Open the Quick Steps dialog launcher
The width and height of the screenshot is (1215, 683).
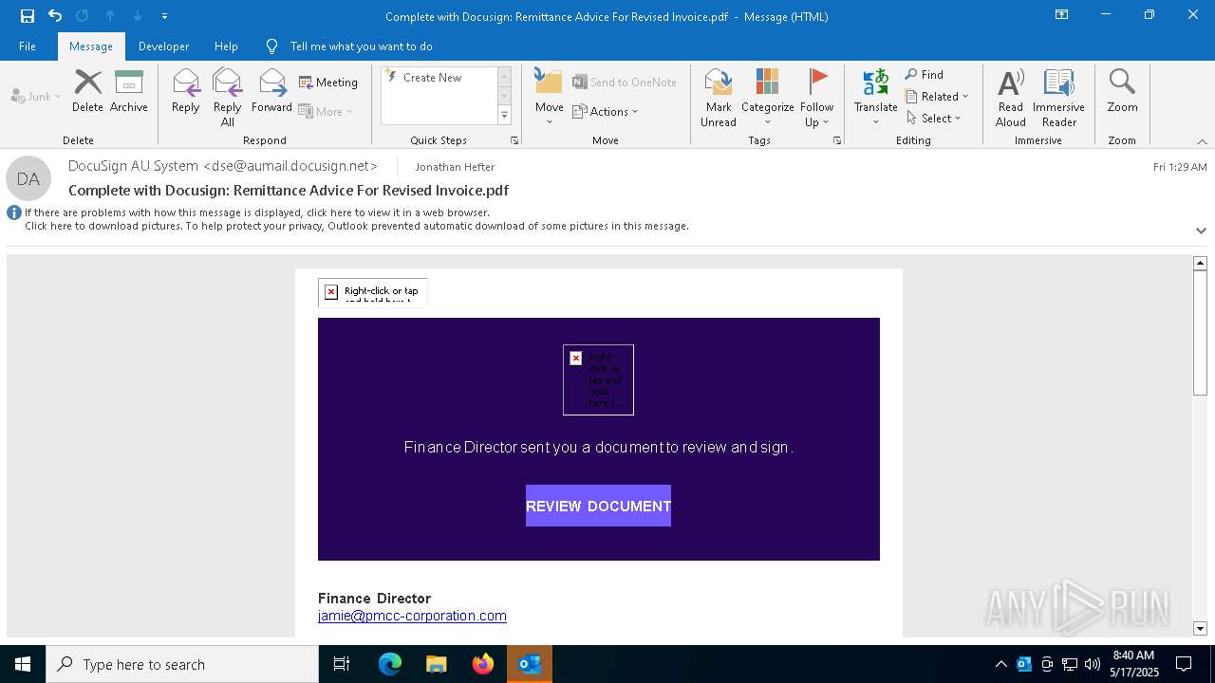click(x=514, y=140)
